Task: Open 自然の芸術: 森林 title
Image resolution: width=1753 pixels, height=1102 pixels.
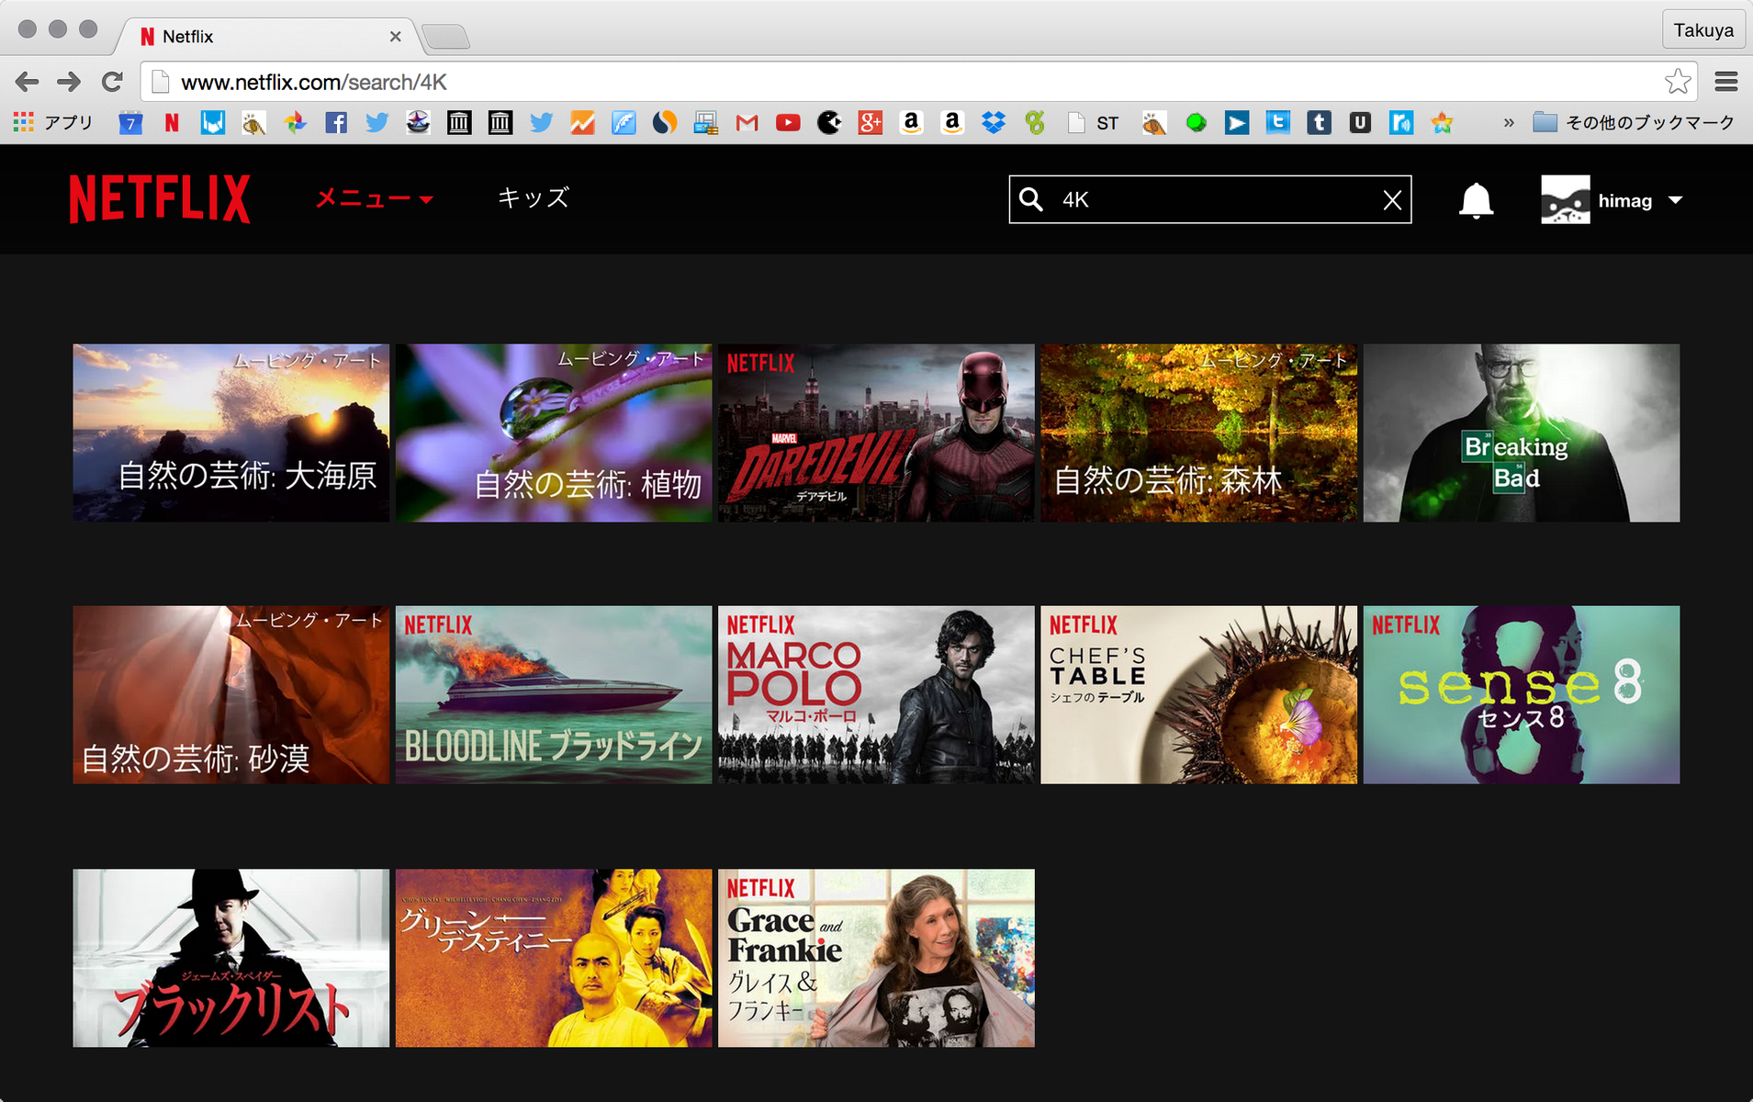Action: tap(1198, 433)
